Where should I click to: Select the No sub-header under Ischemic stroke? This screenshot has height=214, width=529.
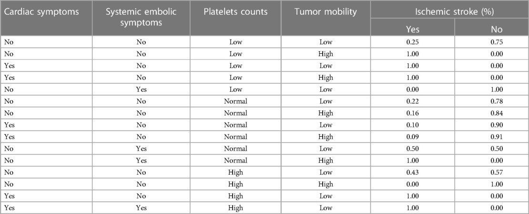click(x=497, y=30)
